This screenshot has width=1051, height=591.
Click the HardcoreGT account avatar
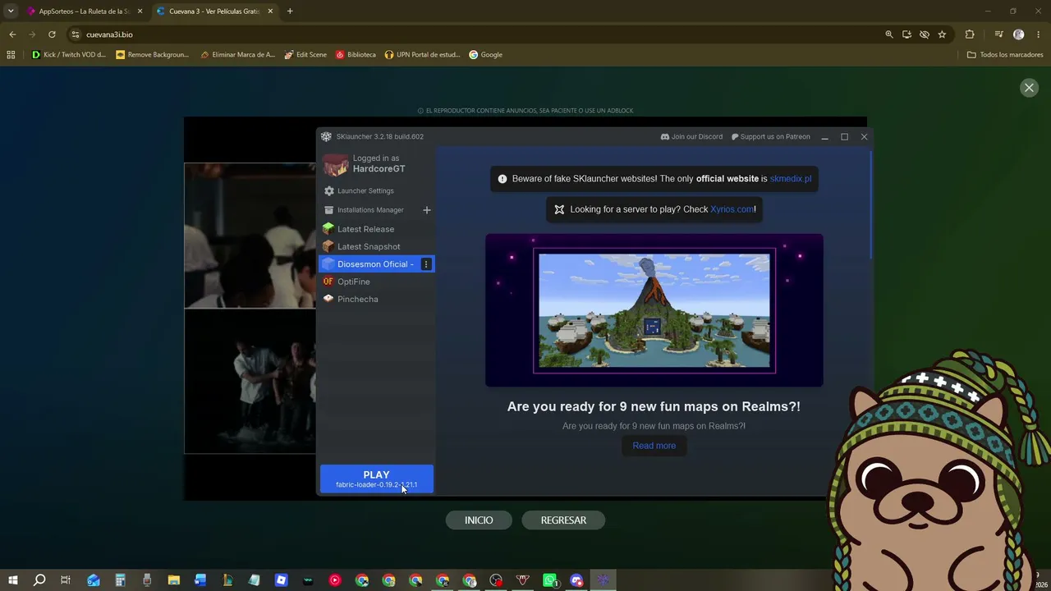pyautogui.click(x=335, y=164)
